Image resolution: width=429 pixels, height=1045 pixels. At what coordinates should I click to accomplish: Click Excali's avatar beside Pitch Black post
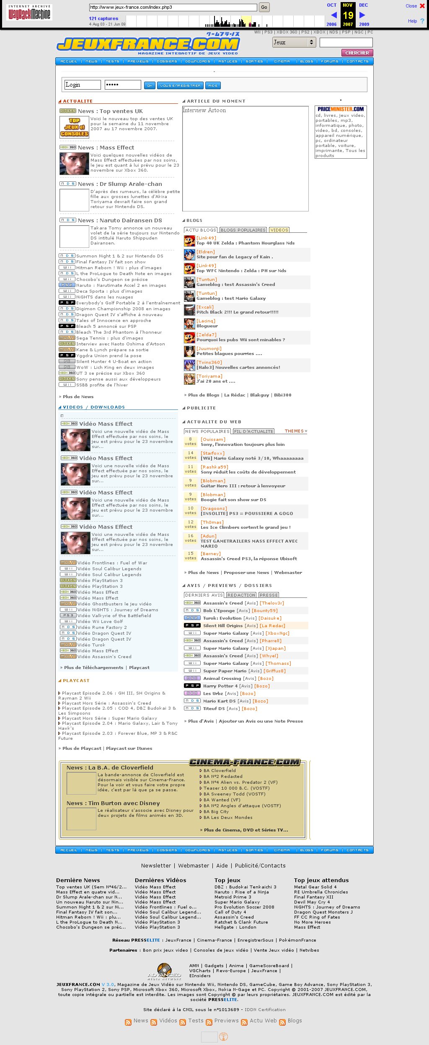189,310
